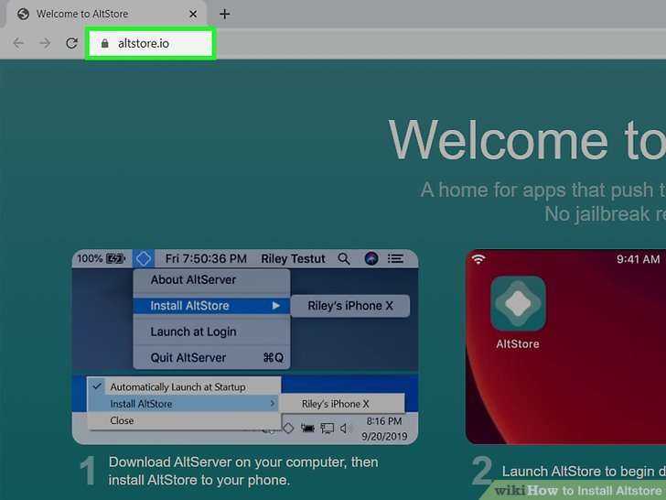The width and height of the screenshot is (666, 500).
Task: Select Install AltStore in Windows menu
Action: [184, 404]
